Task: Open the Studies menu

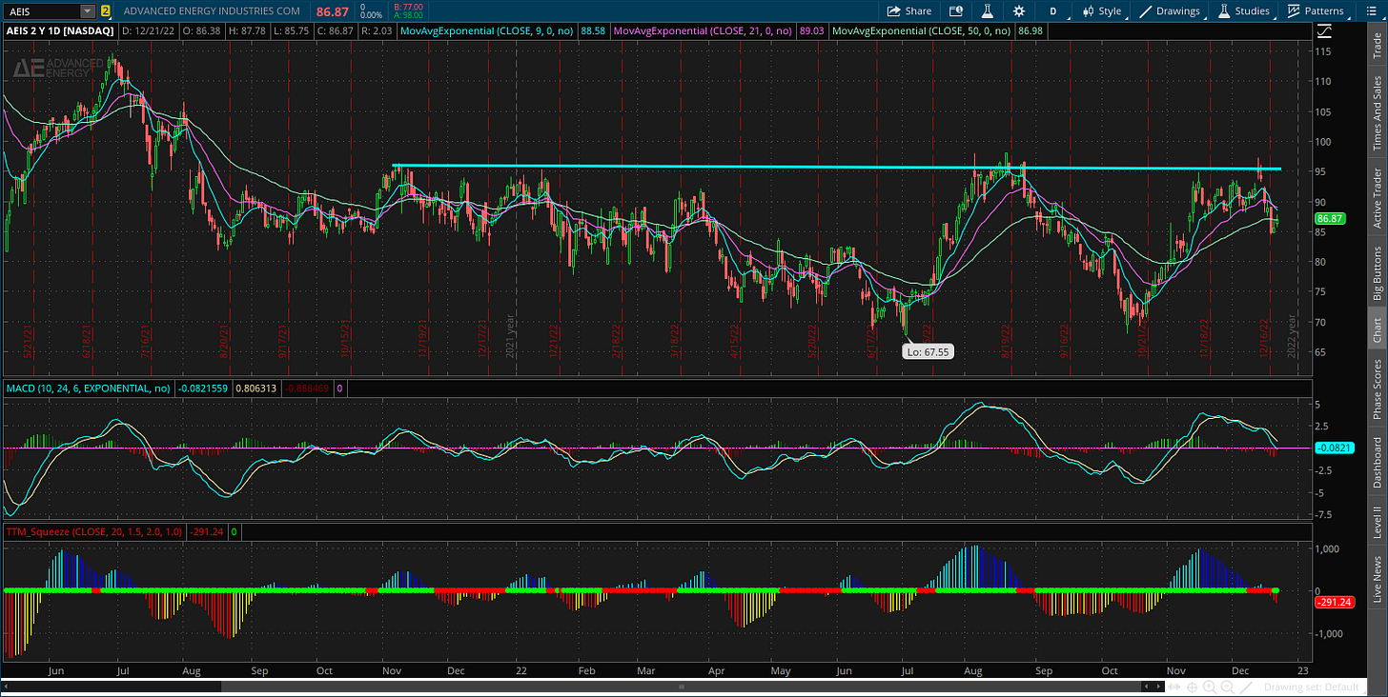Action: click(x=1244, y=11)
